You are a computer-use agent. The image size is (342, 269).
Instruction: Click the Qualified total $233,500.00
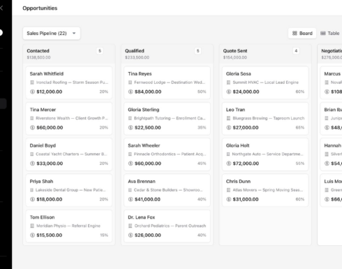(137, 57)
